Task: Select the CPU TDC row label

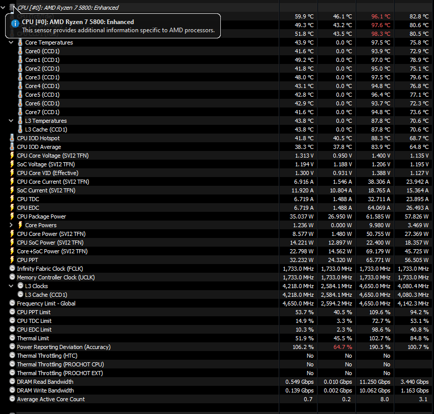Action: coord(28,199)
